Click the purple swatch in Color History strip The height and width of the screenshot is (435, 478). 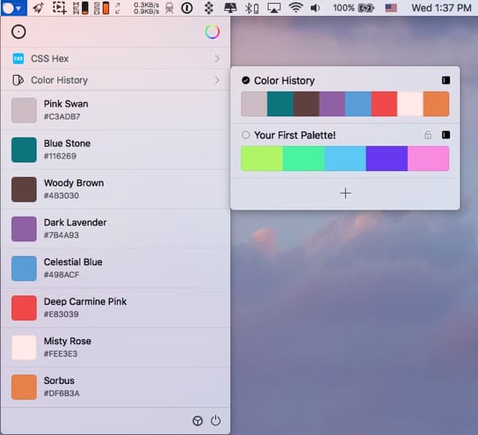(332, 104)
